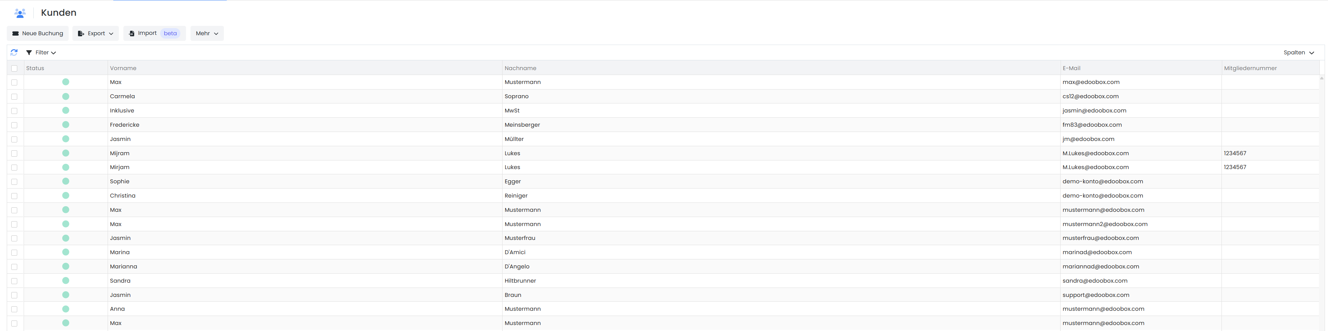The width and height of the screenshot is (1328, 331).
Task: Click the green status dot for Carmela Soprano
Action: [x=66, y=96]
